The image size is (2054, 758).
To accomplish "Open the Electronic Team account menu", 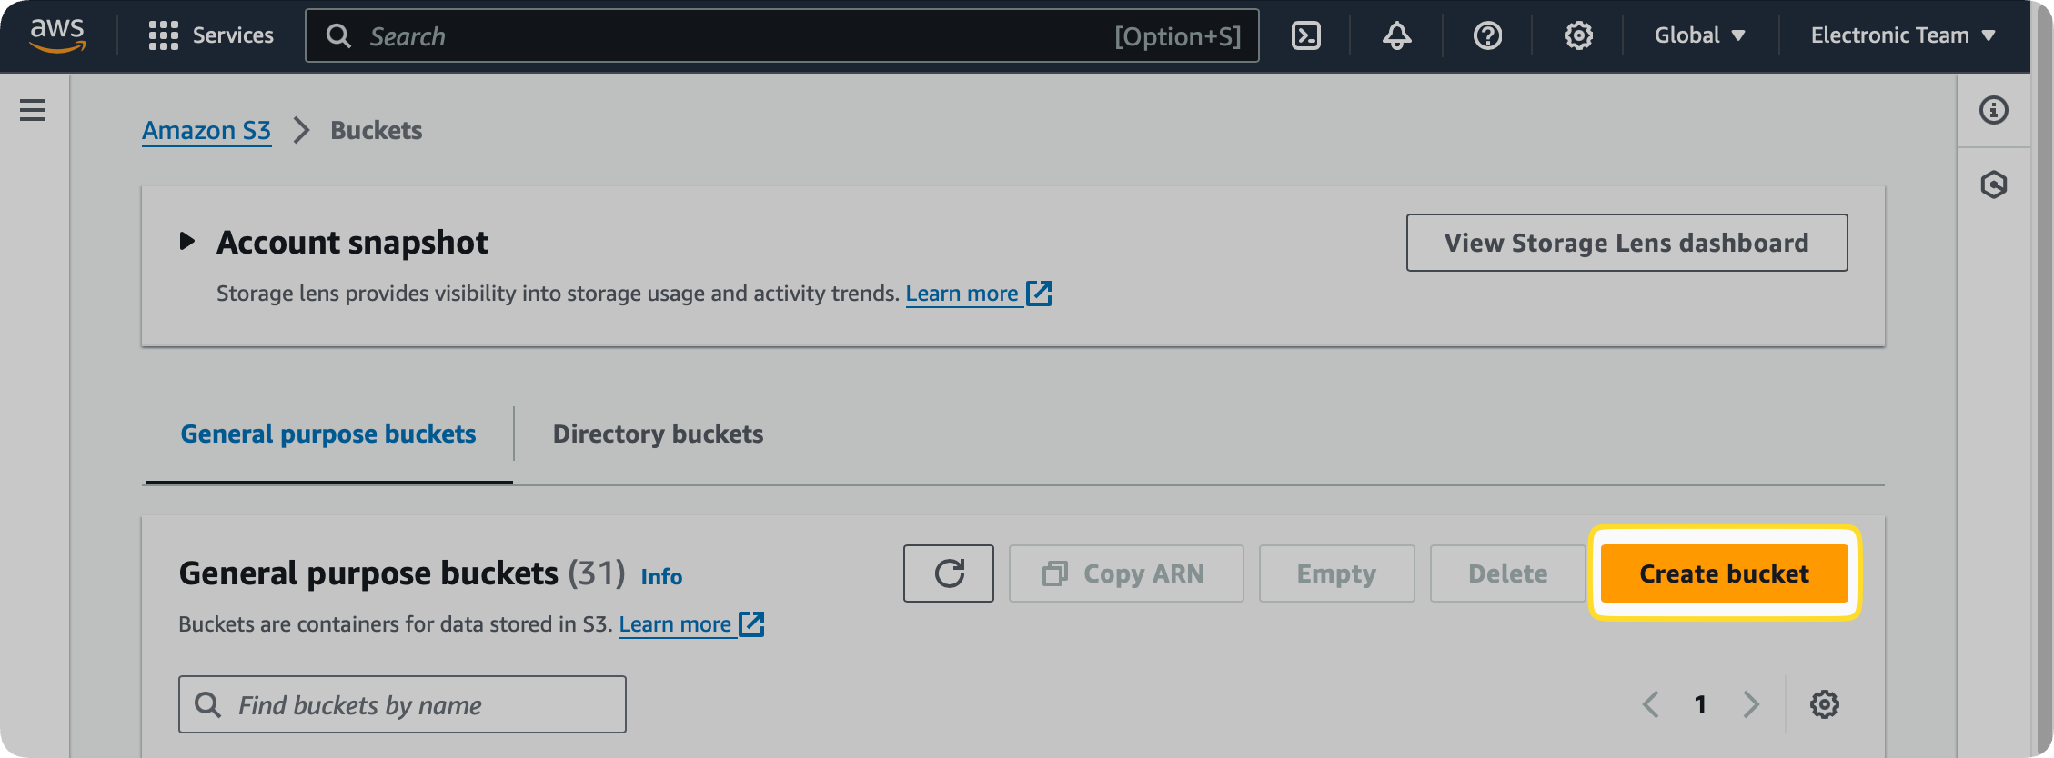I will pyautogui.click(x=1901, y=35).
